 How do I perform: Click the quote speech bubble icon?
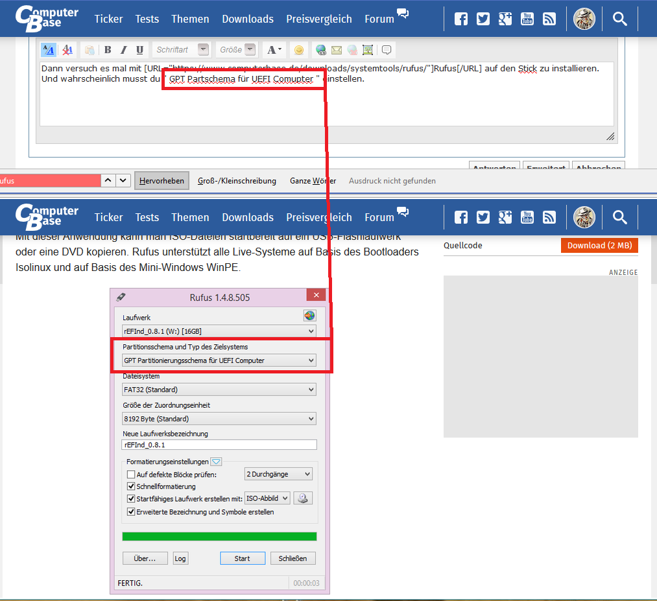tap(387, 50)
